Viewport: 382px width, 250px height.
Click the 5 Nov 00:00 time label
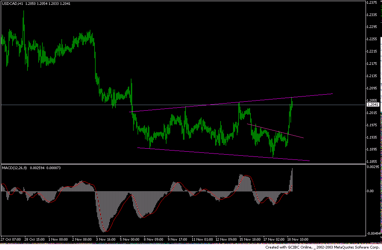129,240
